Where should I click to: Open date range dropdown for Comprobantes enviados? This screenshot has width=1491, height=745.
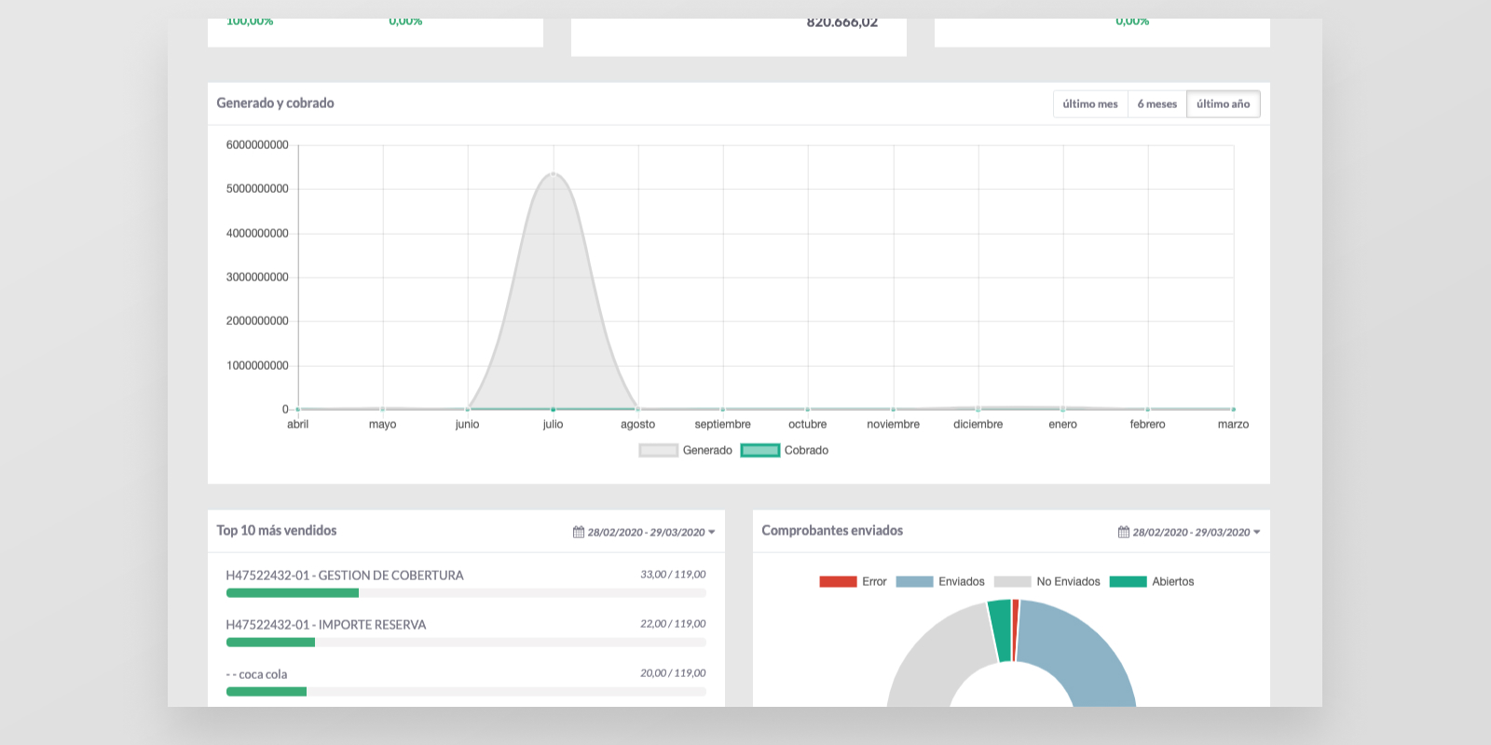tap(1190, 533)
